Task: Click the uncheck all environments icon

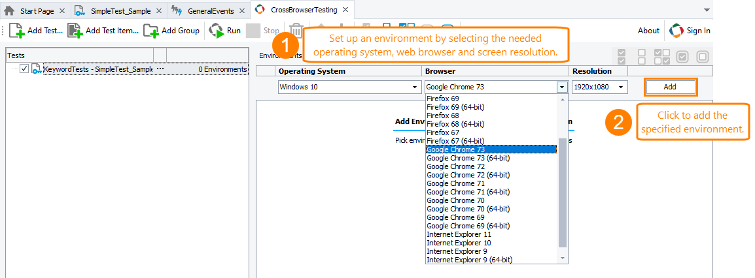Action: click(642, 57)
